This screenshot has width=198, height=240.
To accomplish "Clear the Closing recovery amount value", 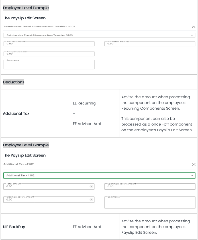I will tap(91, 200).
